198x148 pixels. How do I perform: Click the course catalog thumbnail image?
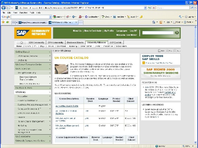point(61,69)
